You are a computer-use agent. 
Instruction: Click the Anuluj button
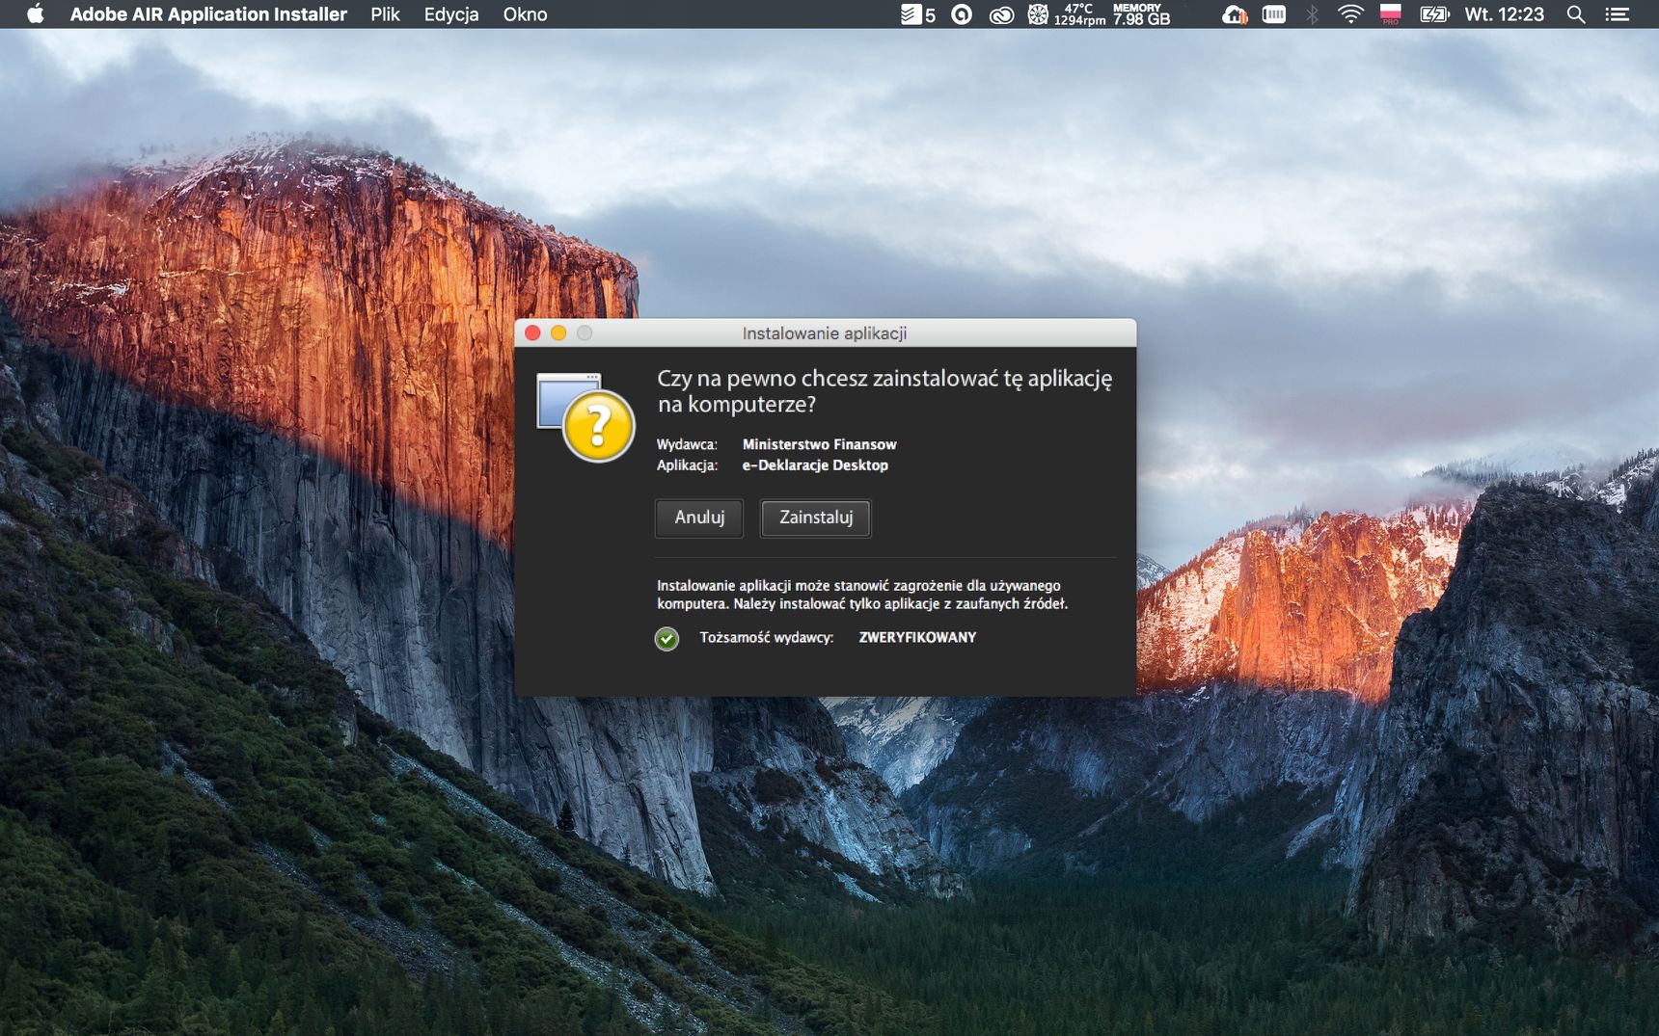point(699,518)
